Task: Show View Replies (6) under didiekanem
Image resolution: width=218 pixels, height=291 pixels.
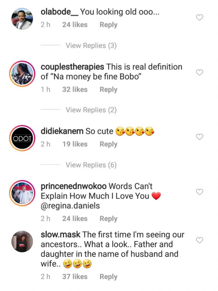Action: coord(91,165)
